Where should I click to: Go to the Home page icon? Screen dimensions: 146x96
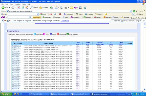(x=27, y=8)
